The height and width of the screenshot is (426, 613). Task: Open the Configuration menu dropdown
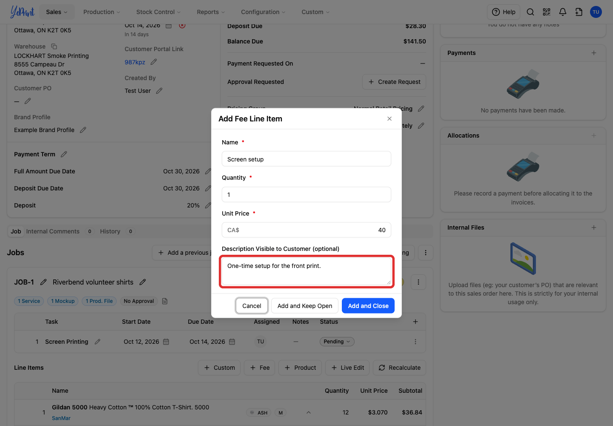[x=263, y=12]
